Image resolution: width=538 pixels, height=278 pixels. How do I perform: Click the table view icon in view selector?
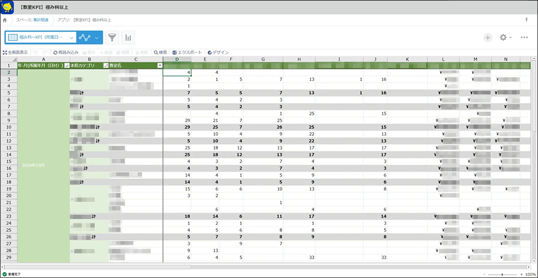(x=13, y=38)
